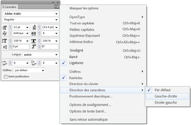191x125 pixels.
Task: Click the vertical scale icon
Action: 4,41
